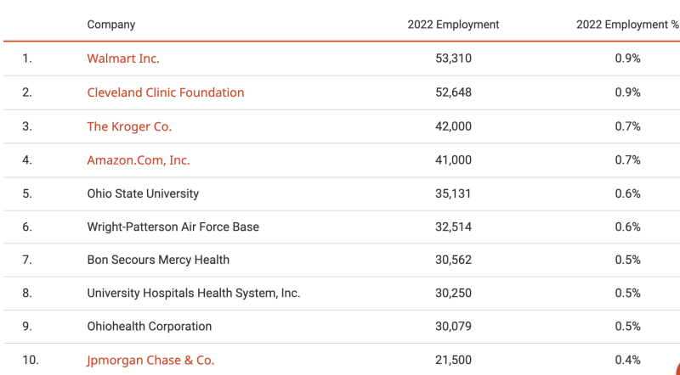680x375 pixels.
Task: Select the Company column header
Action: tap(111, 25)
